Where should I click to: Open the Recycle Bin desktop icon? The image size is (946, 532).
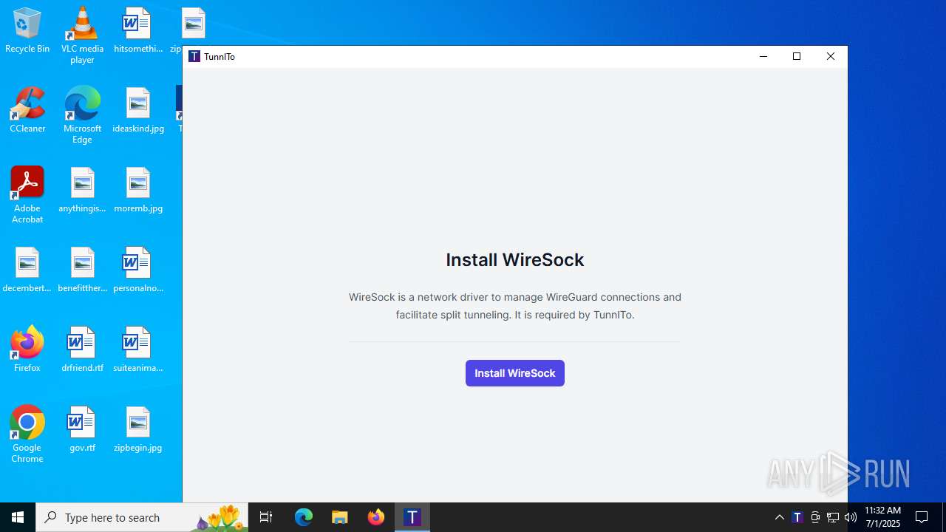tap(27, 30)
